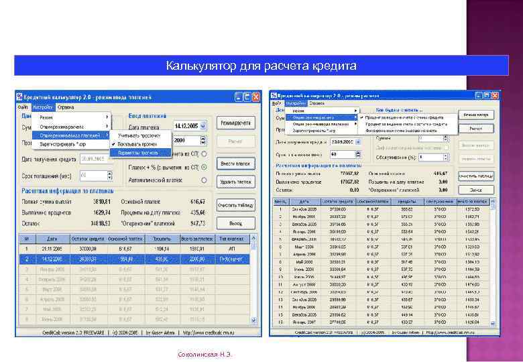523x362 pixels.
Task: Open Справка menu in the payment-entry window
Action: click(x=66, y=107)
